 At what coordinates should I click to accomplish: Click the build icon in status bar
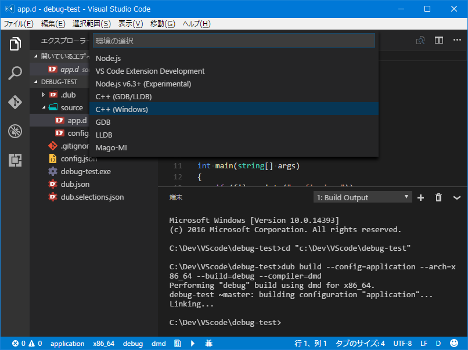click(x=178, y=344)
